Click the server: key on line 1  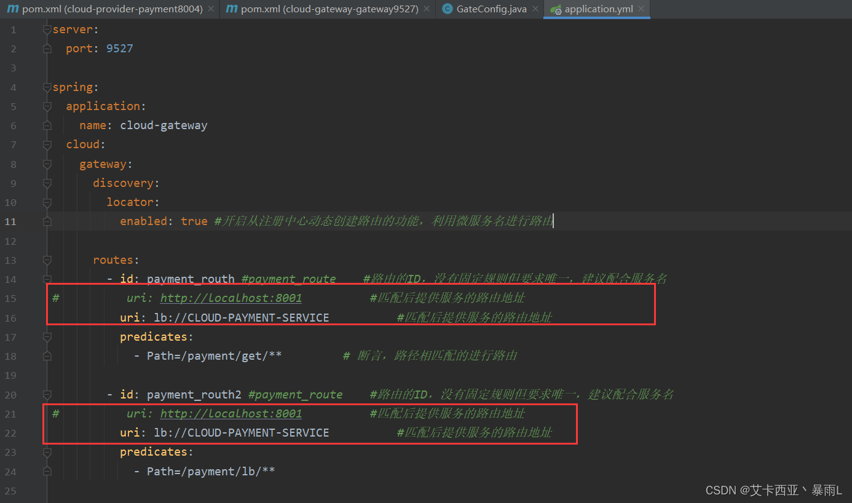pyautogui.click(x=76, y=30)
